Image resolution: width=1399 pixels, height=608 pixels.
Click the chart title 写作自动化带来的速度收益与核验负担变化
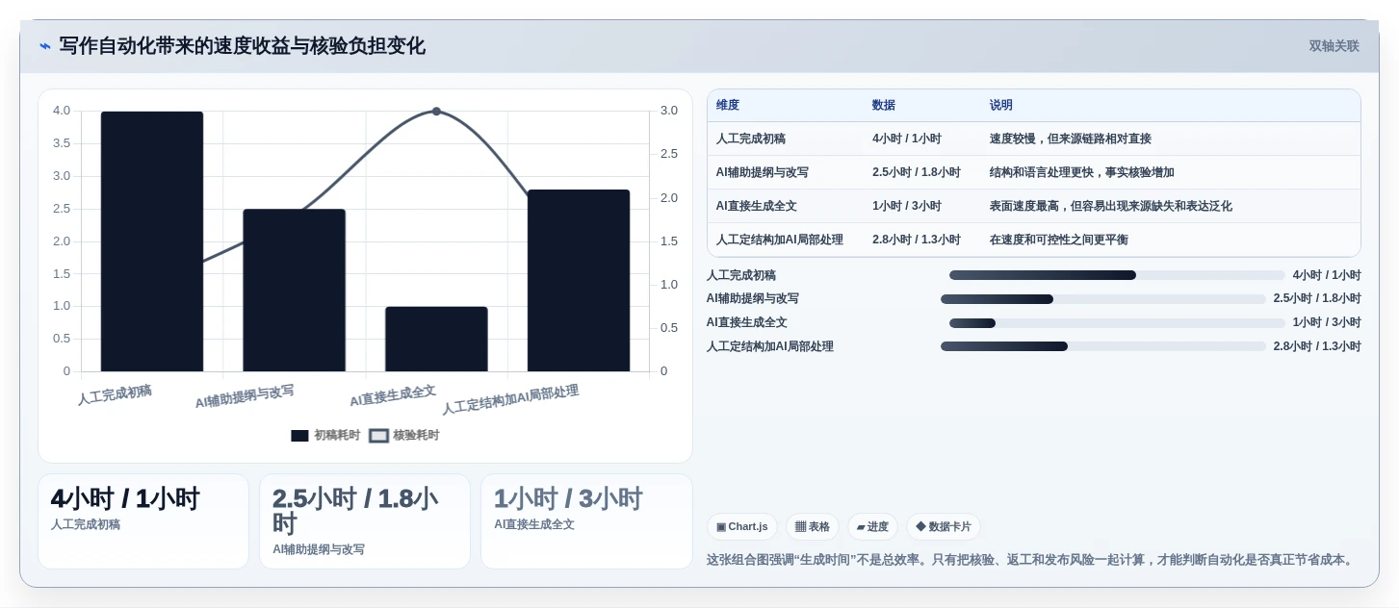tap(242, 46)
